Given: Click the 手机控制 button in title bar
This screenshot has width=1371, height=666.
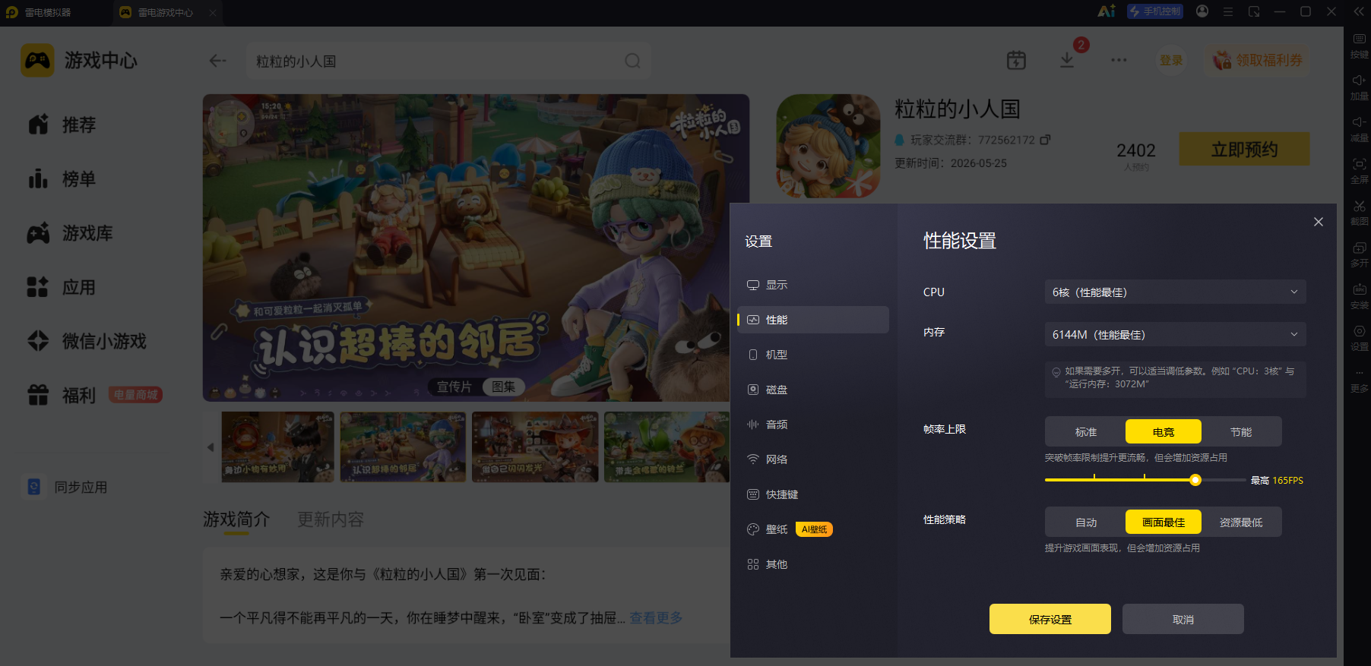Looking at the screenshot, I should [1155, 11].
